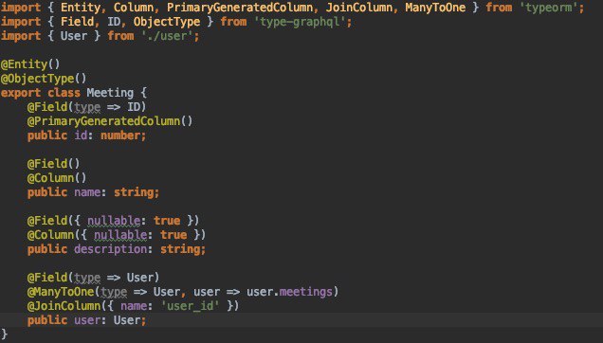Click the Meeting class name

pyautogui.click(x=110, y=93)
